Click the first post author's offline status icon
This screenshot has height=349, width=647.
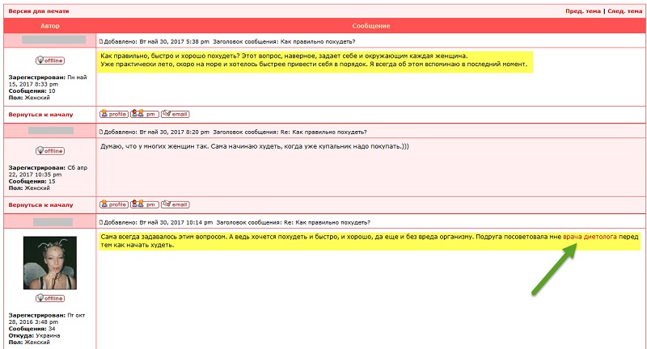tap(50, 61)
